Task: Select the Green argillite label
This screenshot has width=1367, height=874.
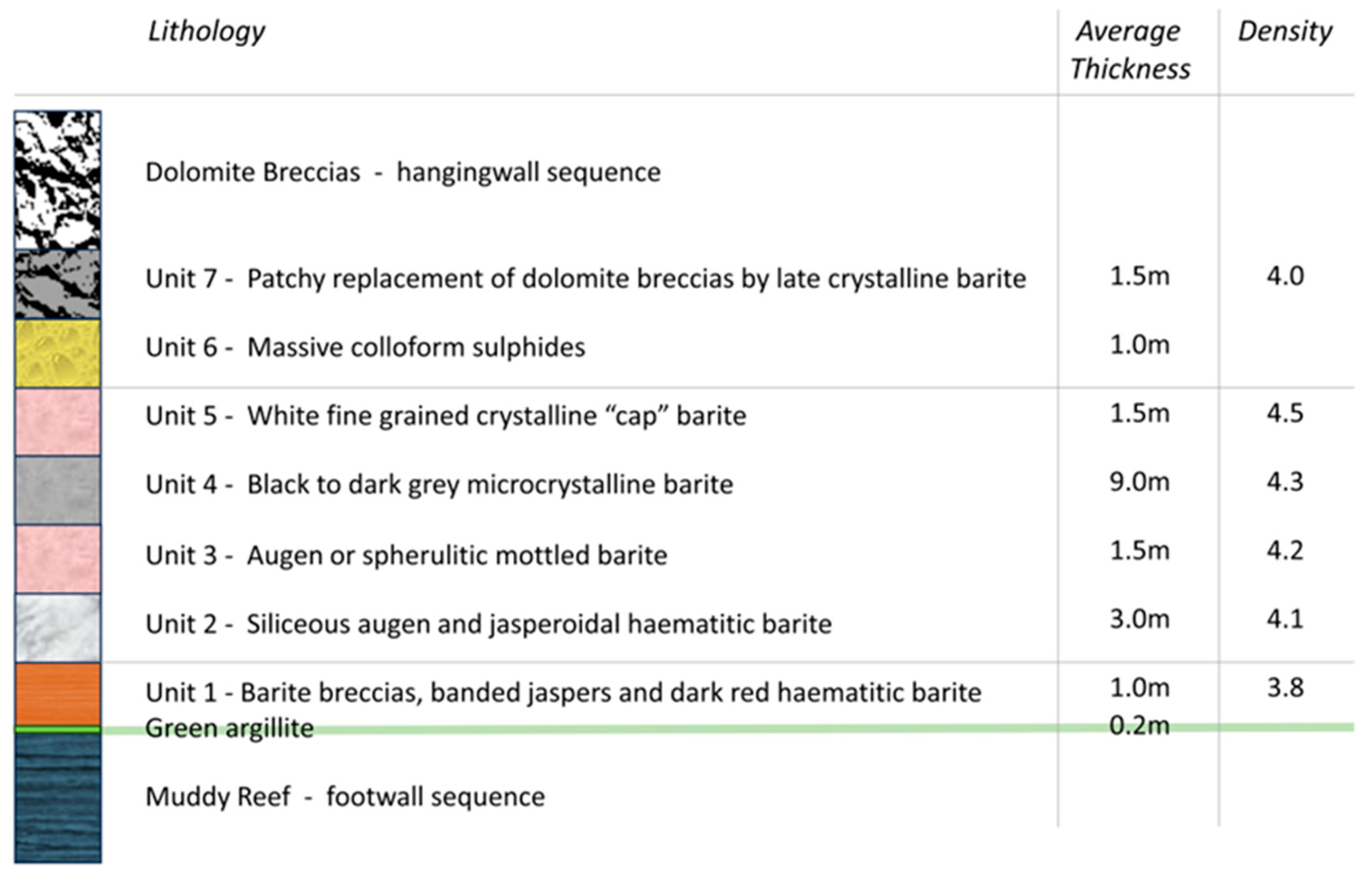Action: (x=229, y=728)
